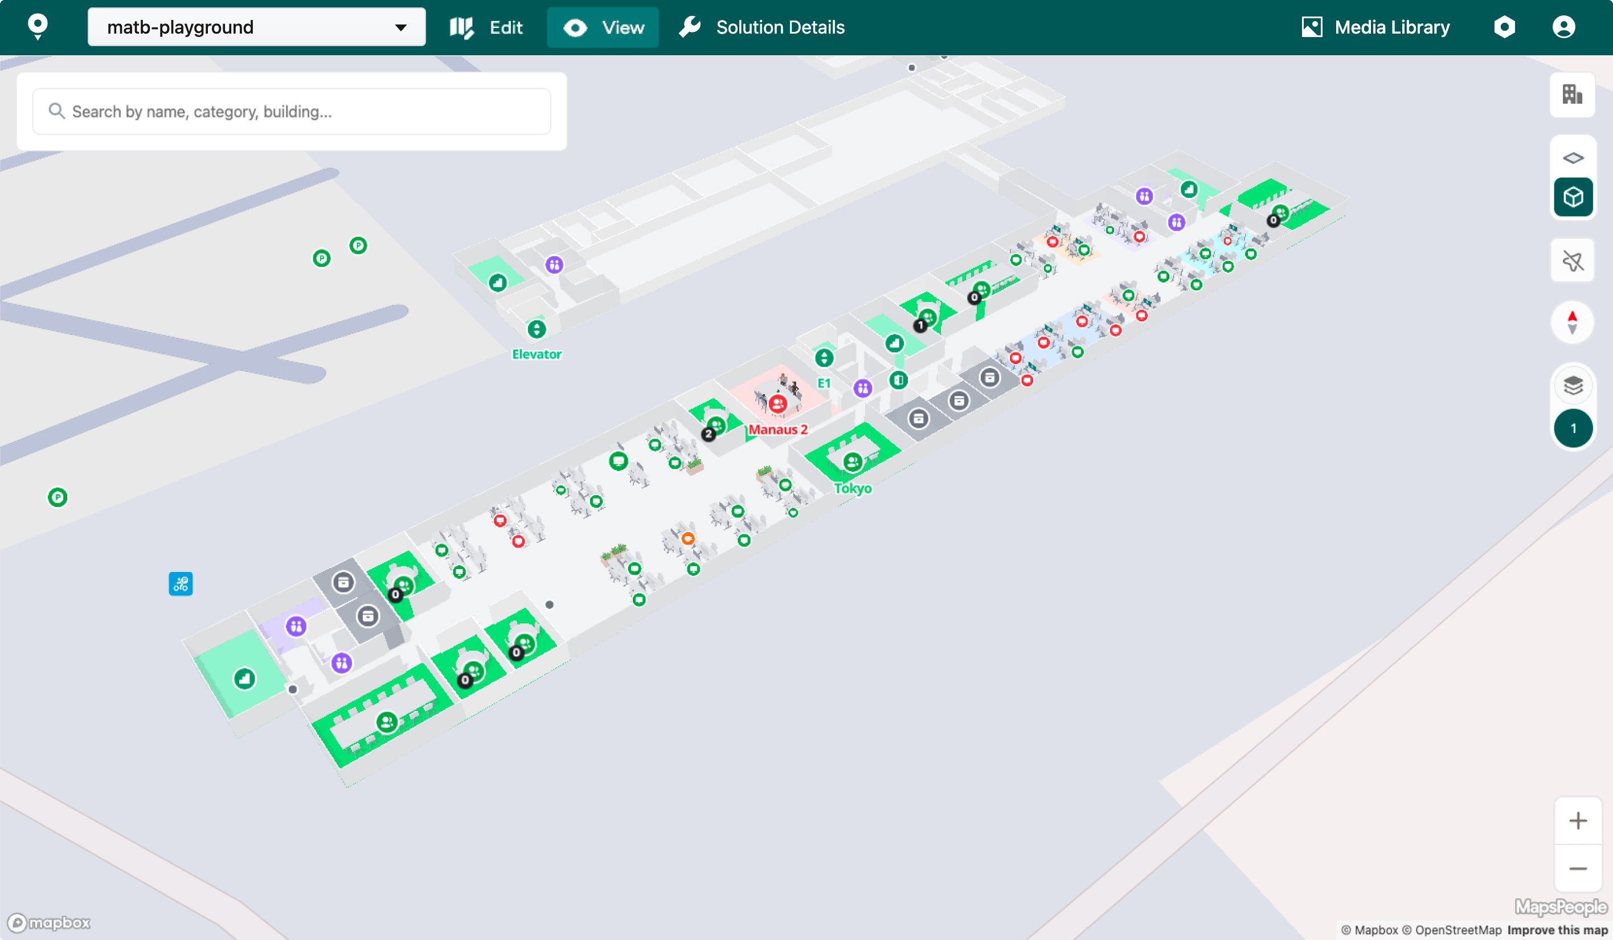Toggle the crossed-out location tracking button
Image resolution: width=1613 pixels, height=940 pixels.
click(x=1573, y=260)
